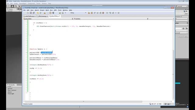Open the Tools menu in MonoDevelop
Image resolution: width=195 pixels, height=110 pixels.
(60, 10)
